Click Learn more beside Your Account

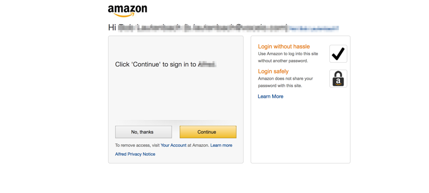[x=221, y=145]
